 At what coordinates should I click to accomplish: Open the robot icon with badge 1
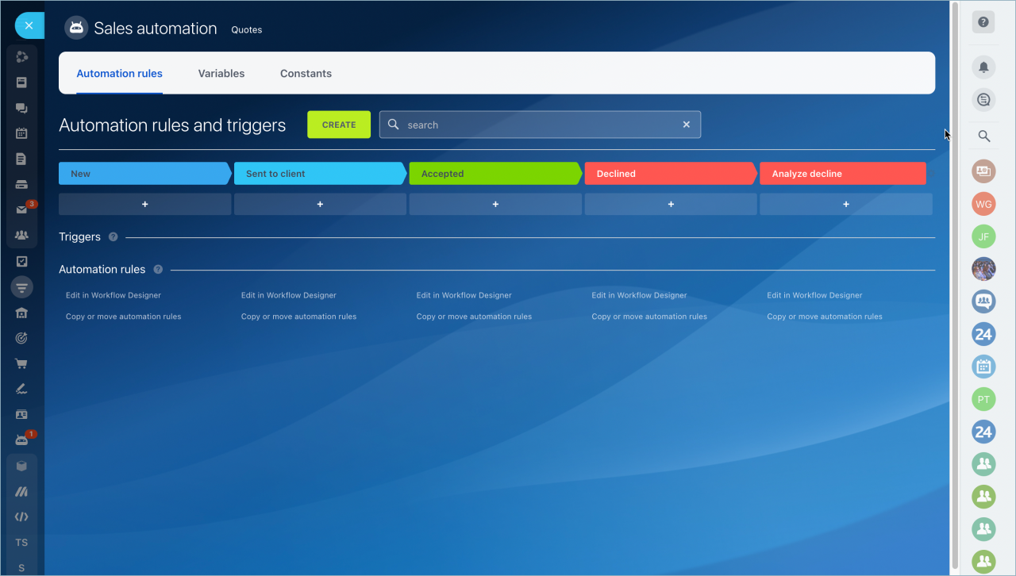coord(22,440)
